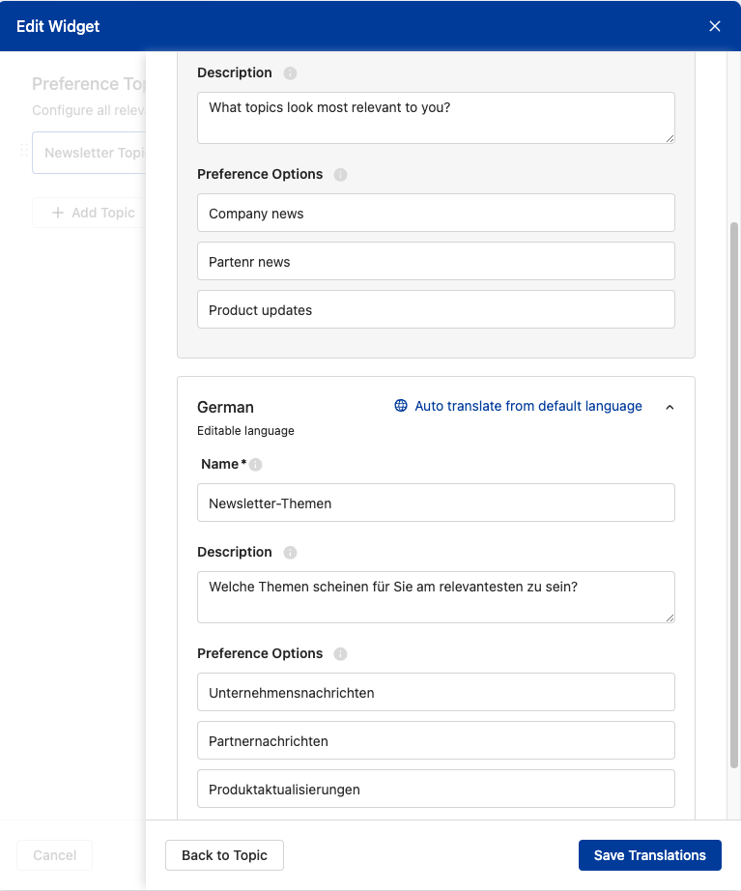Grab the drag handle beside Newsletter Topic
The width and height of the screenshot is (741, 891).
pos(24,152)
